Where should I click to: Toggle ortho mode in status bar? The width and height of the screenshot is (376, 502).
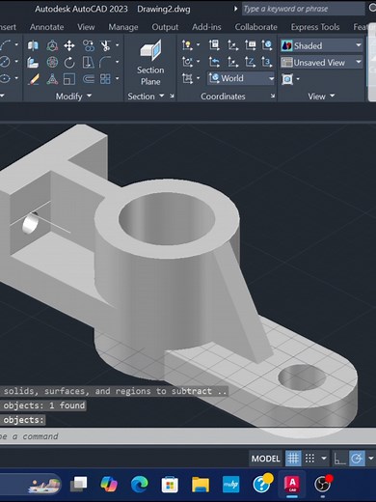(x=339, y=459)
